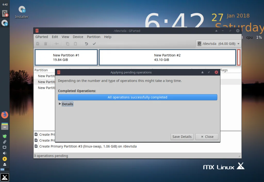
Task: Open the Installer desktop icon
Action: [22, 12]
